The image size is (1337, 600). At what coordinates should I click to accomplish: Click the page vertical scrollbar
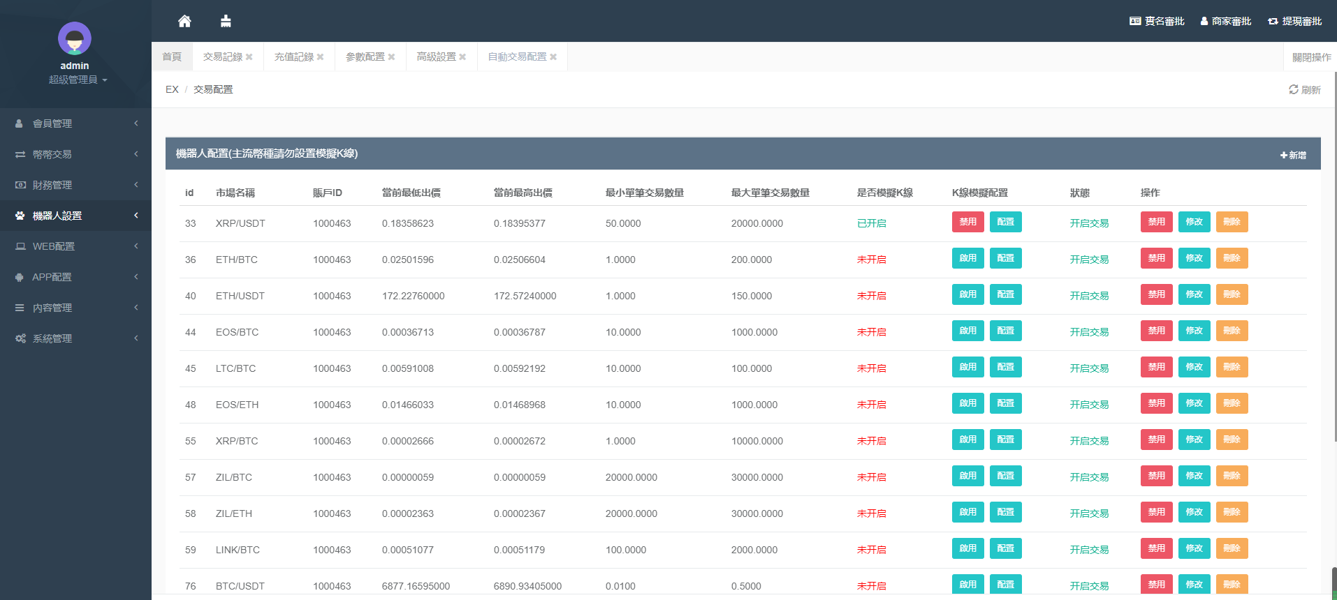[1334, 279]
